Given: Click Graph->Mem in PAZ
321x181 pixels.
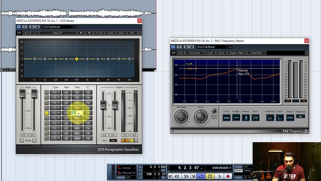Looking at the screenshot, I should (x=236, y=53).
